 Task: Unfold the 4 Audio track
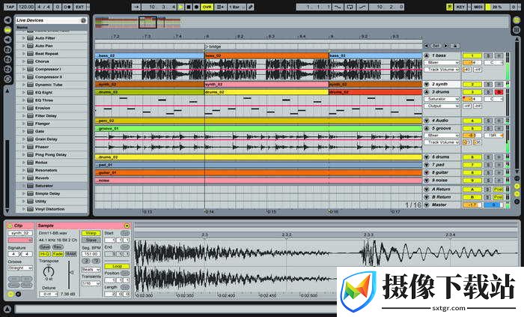(x=427, y=121)
